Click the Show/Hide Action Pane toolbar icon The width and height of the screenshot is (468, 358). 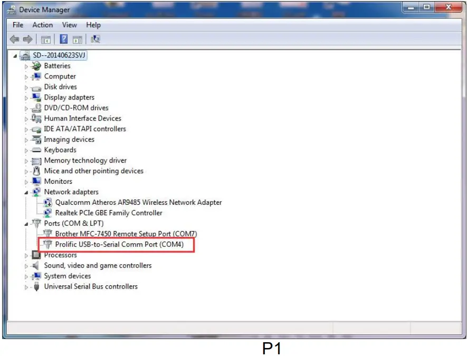click(x=78, y=39)
